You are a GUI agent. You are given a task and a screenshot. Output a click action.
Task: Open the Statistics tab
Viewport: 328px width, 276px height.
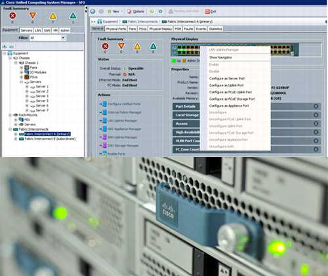(215, 29)
